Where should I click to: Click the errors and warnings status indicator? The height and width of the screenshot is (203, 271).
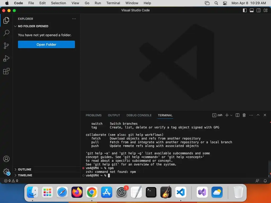click(11, 181)
